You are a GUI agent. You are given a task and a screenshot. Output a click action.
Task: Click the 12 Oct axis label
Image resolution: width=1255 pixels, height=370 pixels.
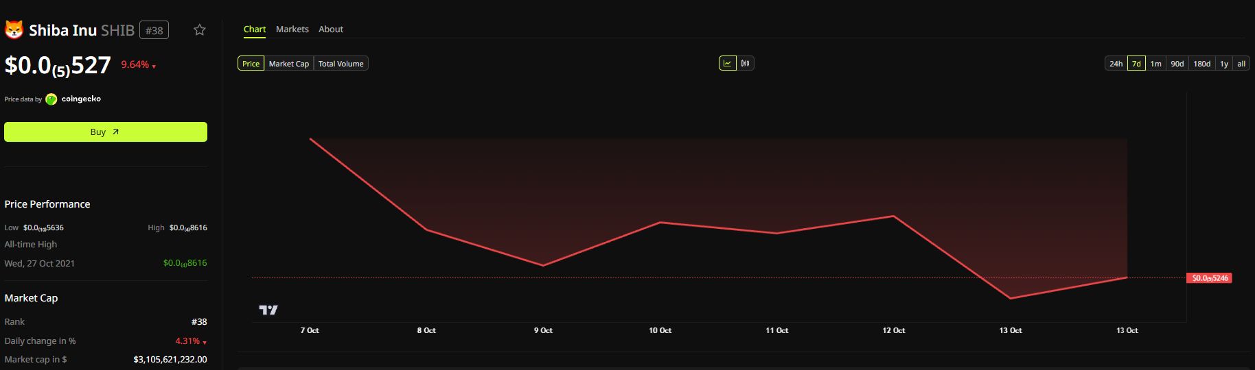(894, 330)
